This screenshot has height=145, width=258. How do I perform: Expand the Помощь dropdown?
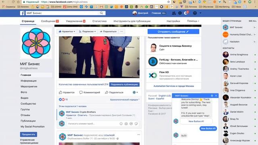pos(193,21)
